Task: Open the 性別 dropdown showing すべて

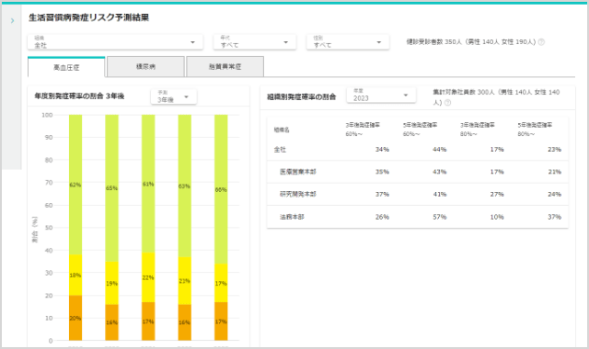Action: (348, 42)
